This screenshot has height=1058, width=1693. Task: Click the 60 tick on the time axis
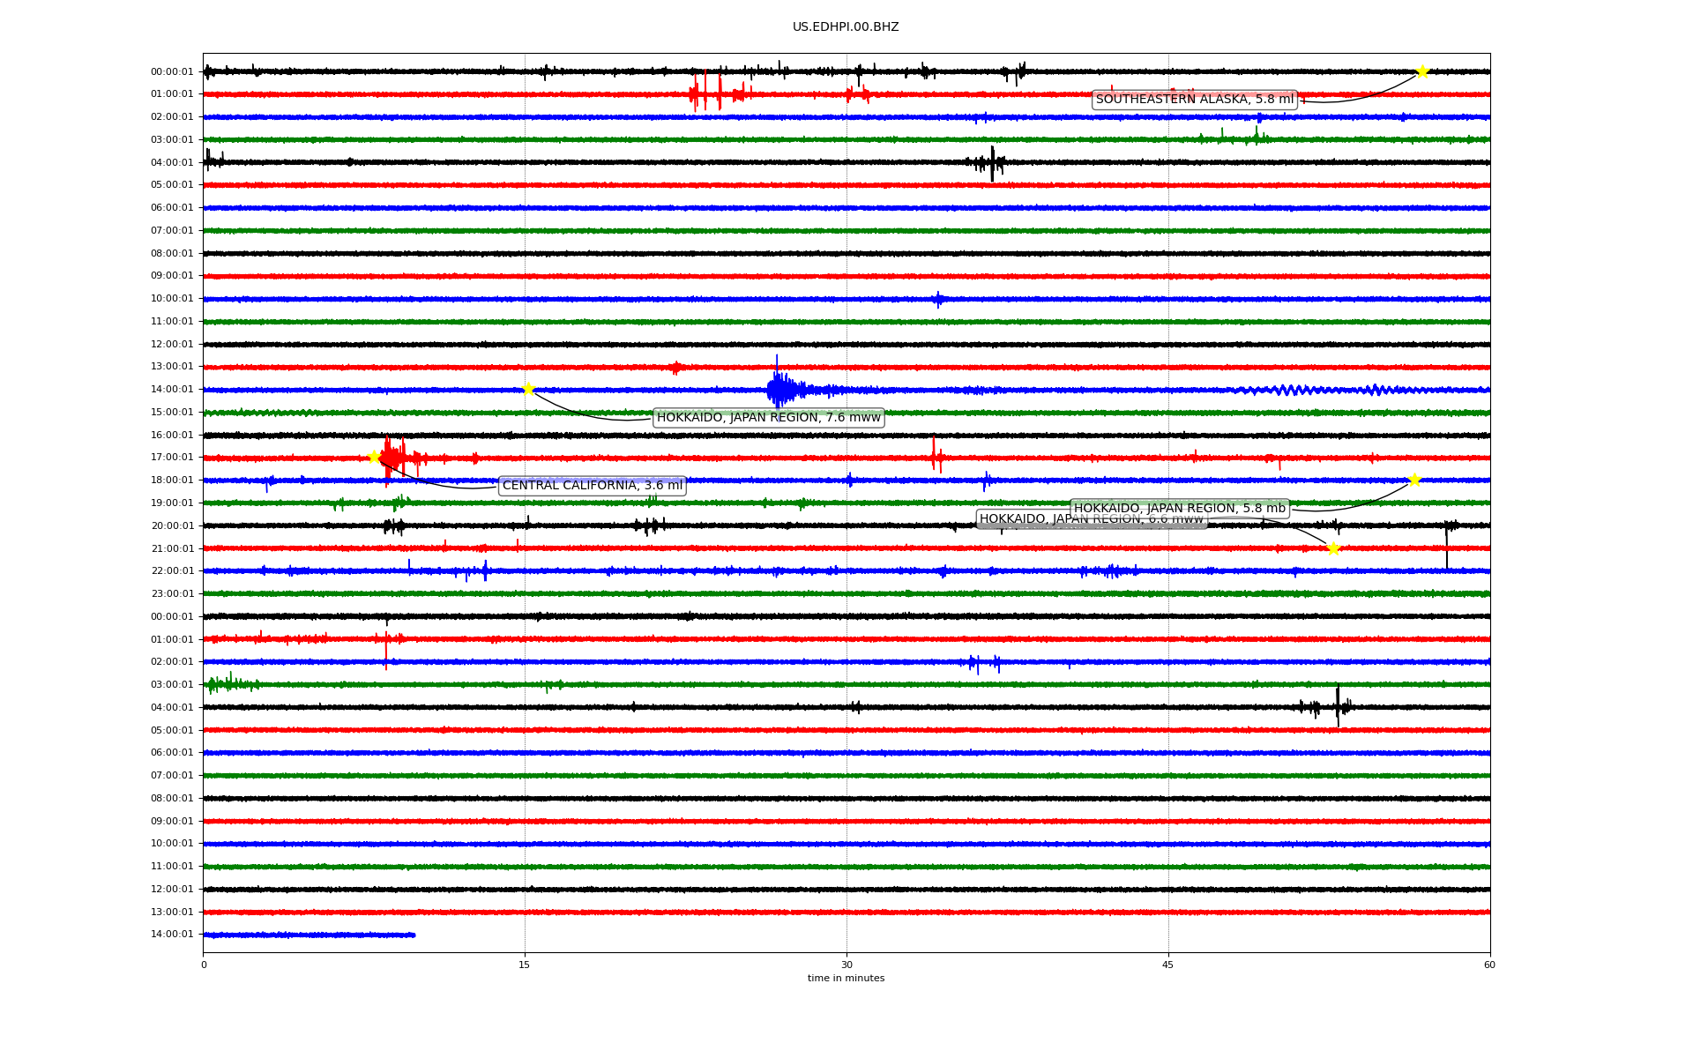1489,965
